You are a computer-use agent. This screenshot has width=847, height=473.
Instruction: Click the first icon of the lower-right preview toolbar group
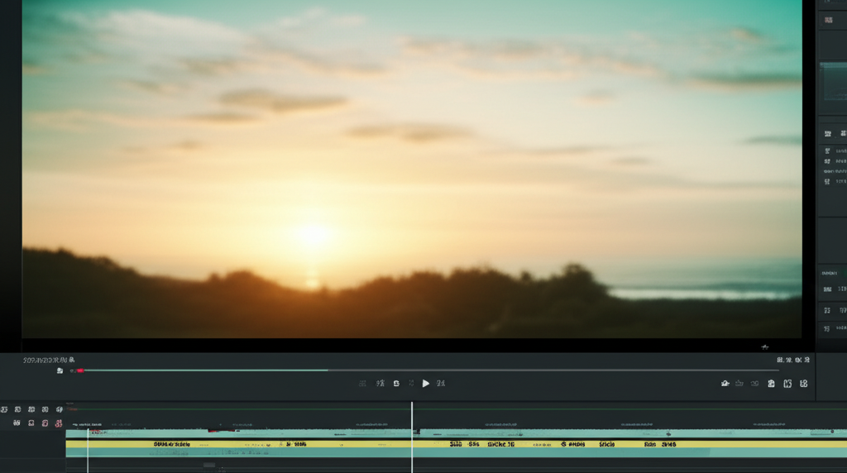[725, 384]
